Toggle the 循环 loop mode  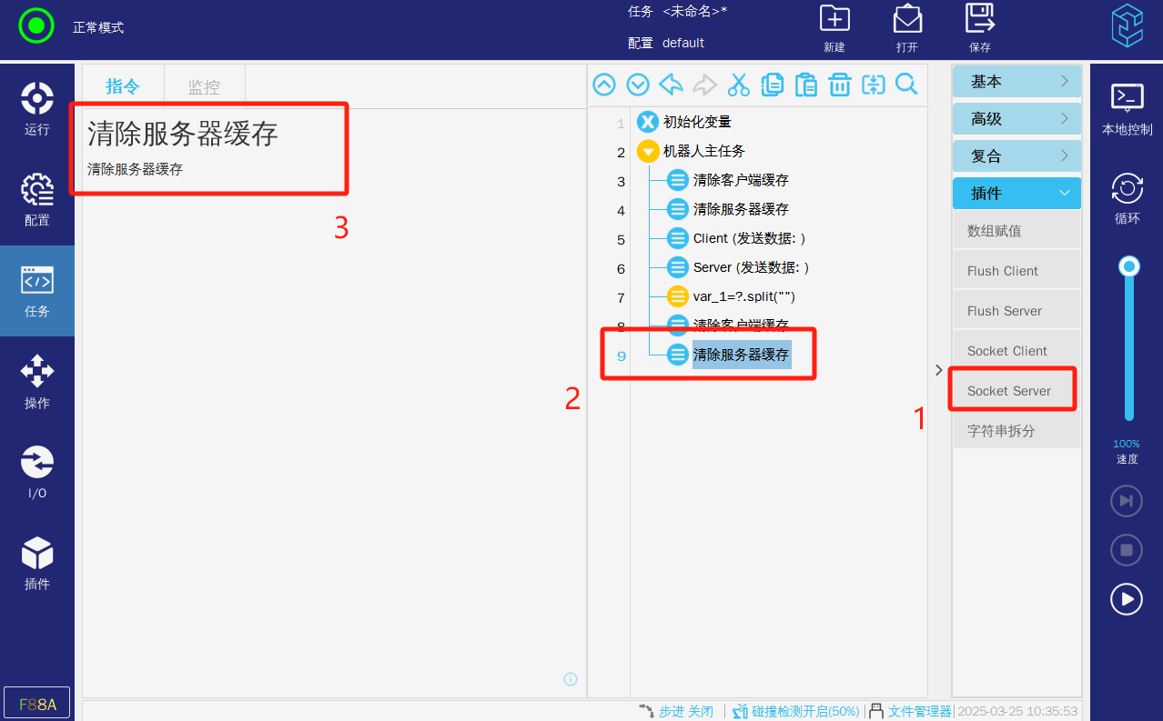coord(1127,198)
